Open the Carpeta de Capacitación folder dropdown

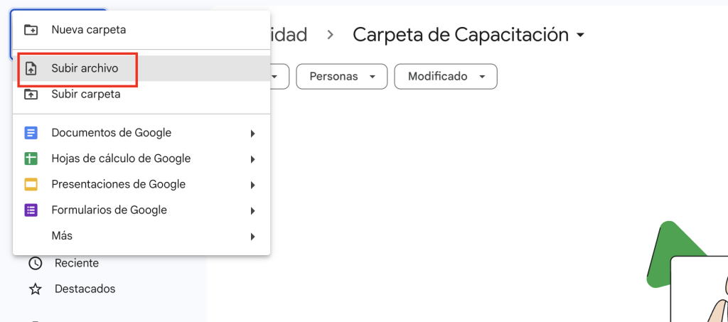click(580, 35)
